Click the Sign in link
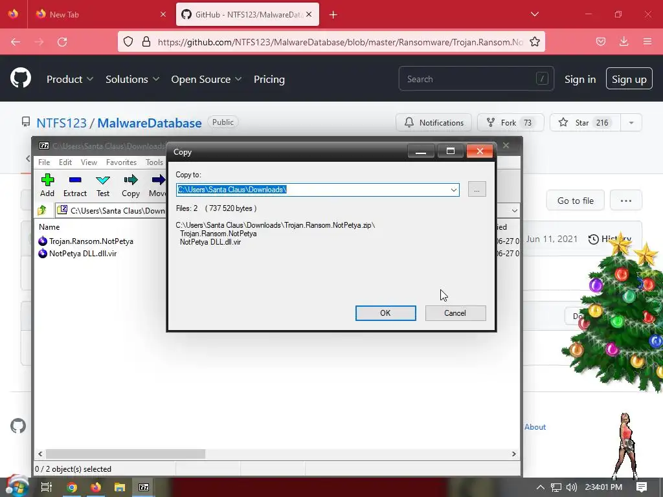This screenshot has width=663, height=497. pyautogui.click(x=580, y=79)
